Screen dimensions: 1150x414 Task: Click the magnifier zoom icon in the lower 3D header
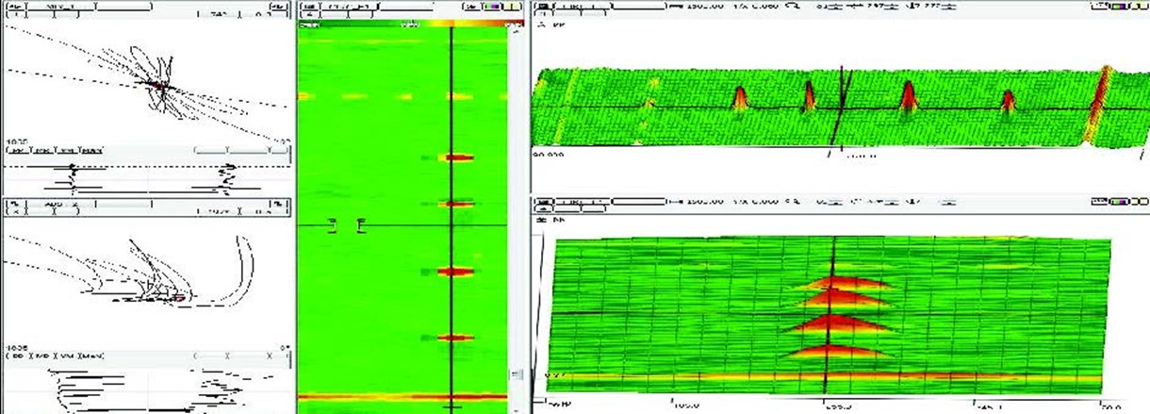pyautogui.click(x=792, y=202)
